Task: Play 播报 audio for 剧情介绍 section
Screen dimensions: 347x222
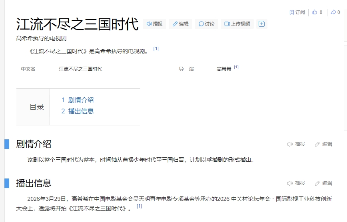Action: coord(296,144)
